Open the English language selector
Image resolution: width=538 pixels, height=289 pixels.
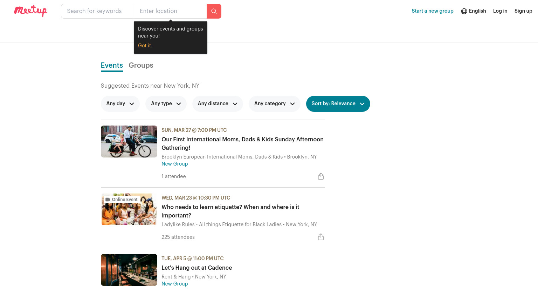click(474, 11)
